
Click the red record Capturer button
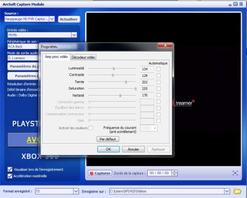pos(100,173)
